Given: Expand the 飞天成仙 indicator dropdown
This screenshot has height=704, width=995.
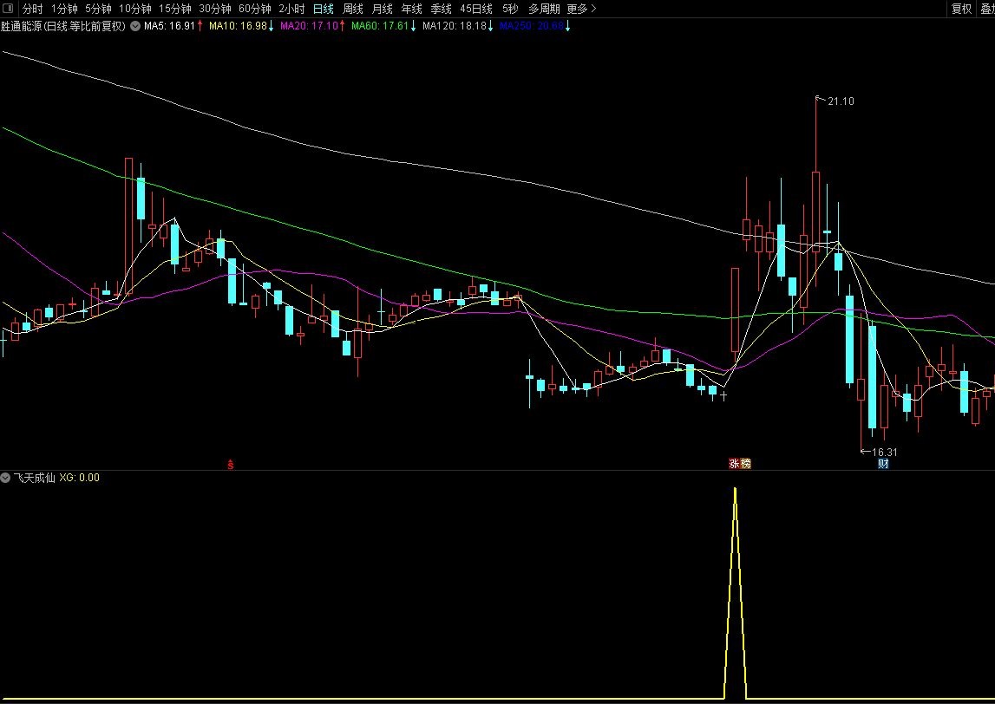Looking at the screenshot, I should [x=6, y=478].
